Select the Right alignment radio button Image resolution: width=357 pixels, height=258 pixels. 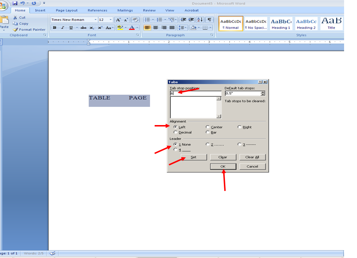pos(240,127)
